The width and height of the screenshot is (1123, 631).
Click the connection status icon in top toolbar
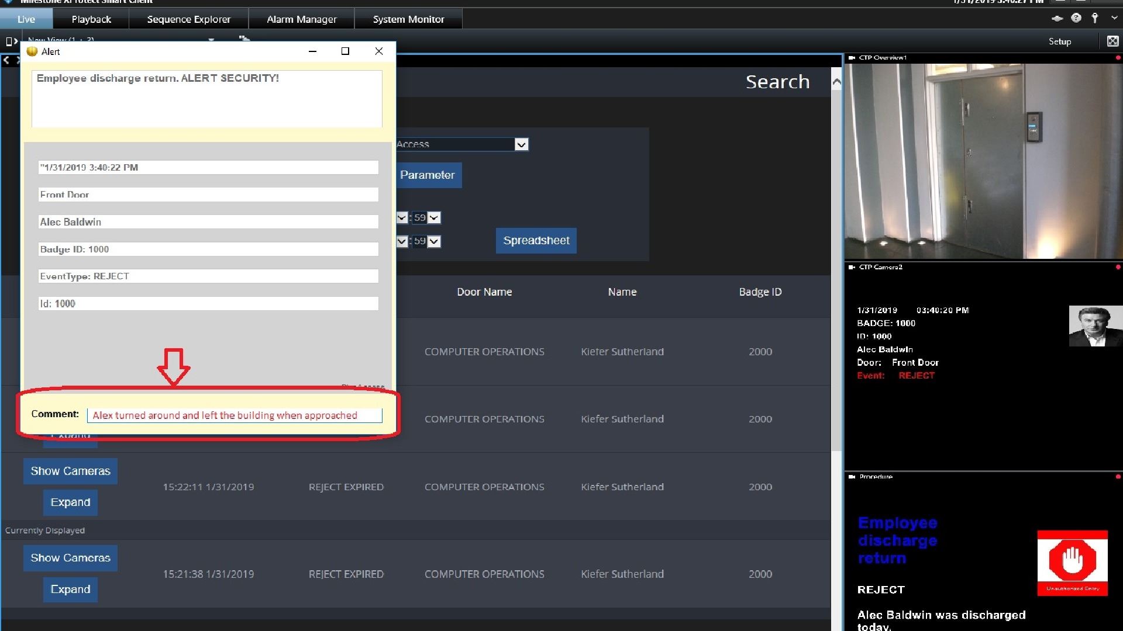(1057, 18)
